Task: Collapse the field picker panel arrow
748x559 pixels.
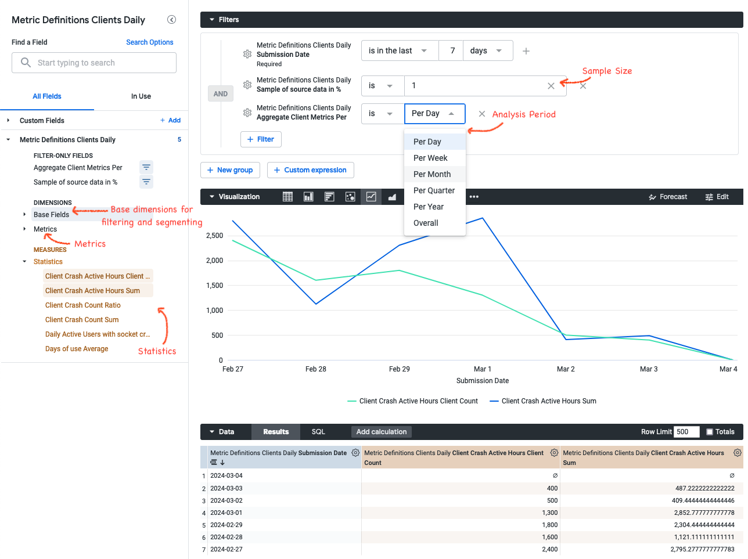Action: (x=171, y=20)
